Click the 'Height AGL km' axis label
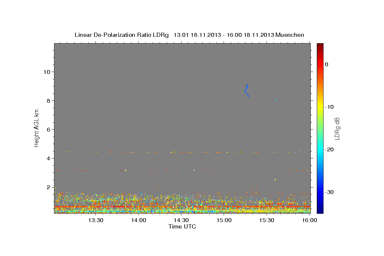384x256 pixels. coord(37,128)
